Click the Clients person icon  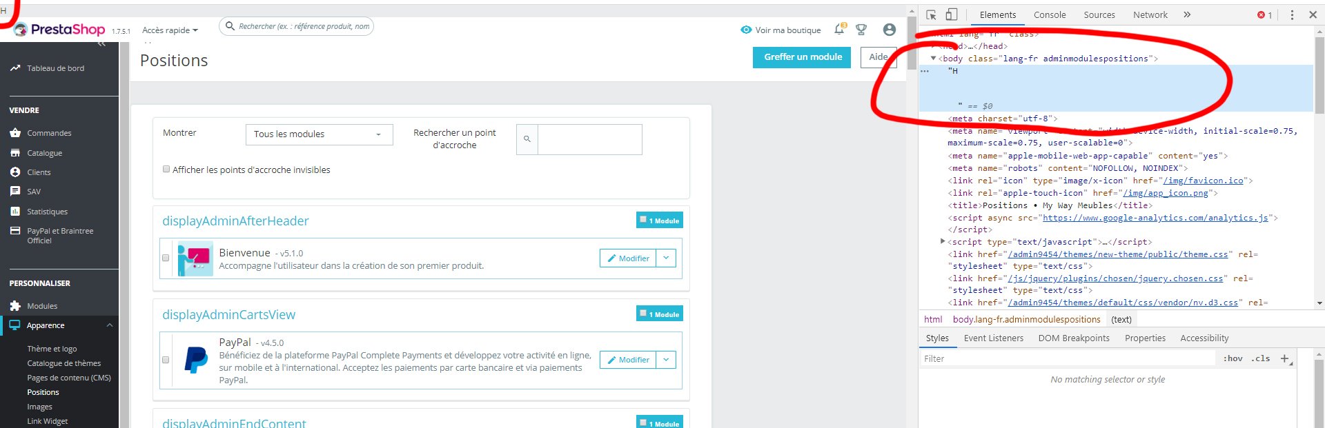point(15,172)
